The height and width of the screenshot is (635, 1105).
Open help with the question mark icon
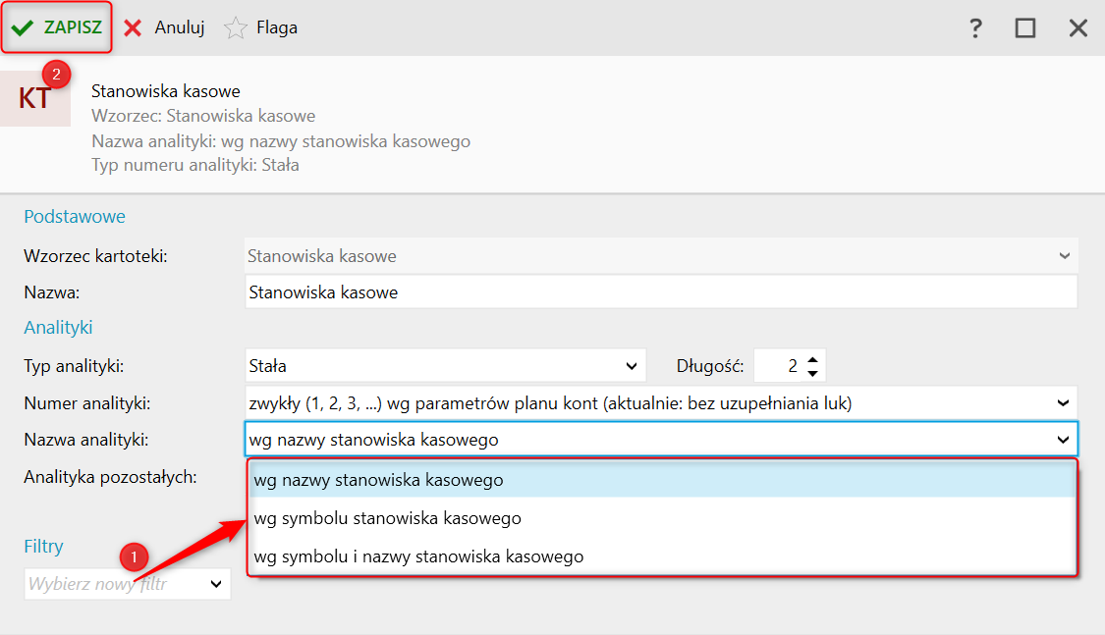coord(975,28)
